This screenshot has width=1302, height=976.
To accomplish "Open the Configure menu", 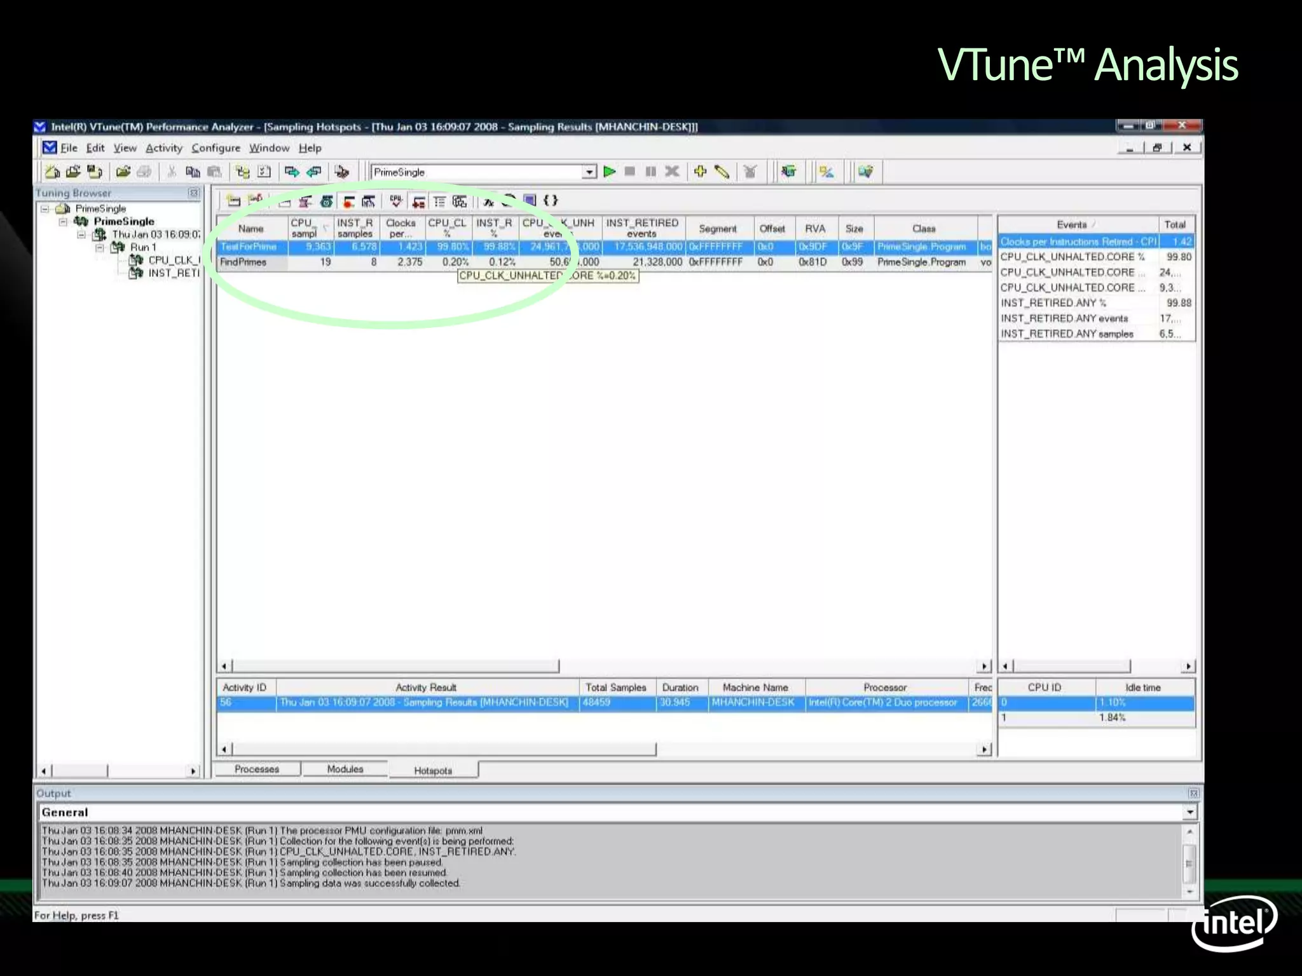I will point(216,148).
